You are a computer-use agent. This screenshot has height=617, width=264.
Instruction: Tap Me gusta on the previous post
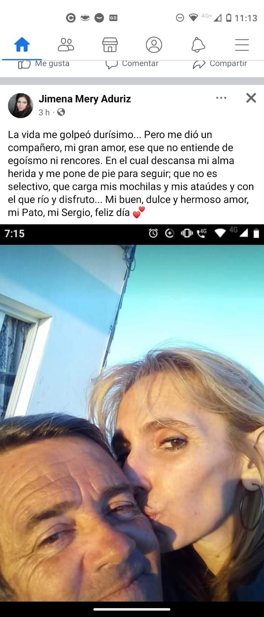[x=44, y=64]
